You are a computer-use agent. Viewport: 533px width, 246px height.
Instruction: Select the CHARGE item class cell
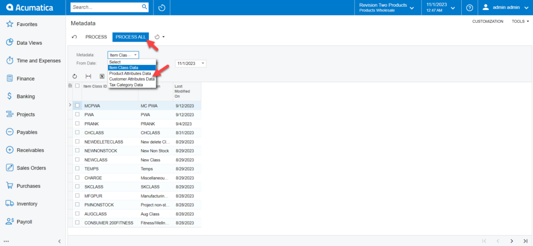[110, 178]
